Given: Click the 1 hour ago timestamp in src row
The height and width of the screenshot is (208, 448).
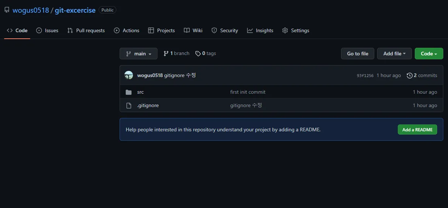Looking at the screenshot, I should 425,92.
